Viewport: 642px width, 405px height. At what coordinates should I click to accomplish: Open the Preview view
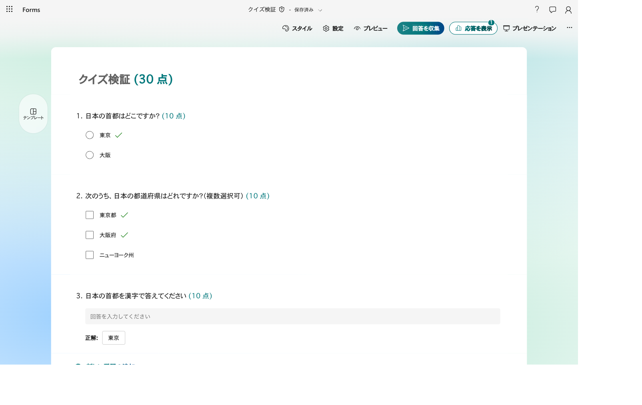pyautogui.click(x=371, y=28)
